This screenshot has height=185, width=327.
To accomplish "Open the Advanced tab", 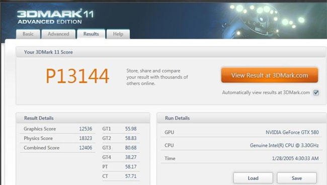I will point(58,34).
